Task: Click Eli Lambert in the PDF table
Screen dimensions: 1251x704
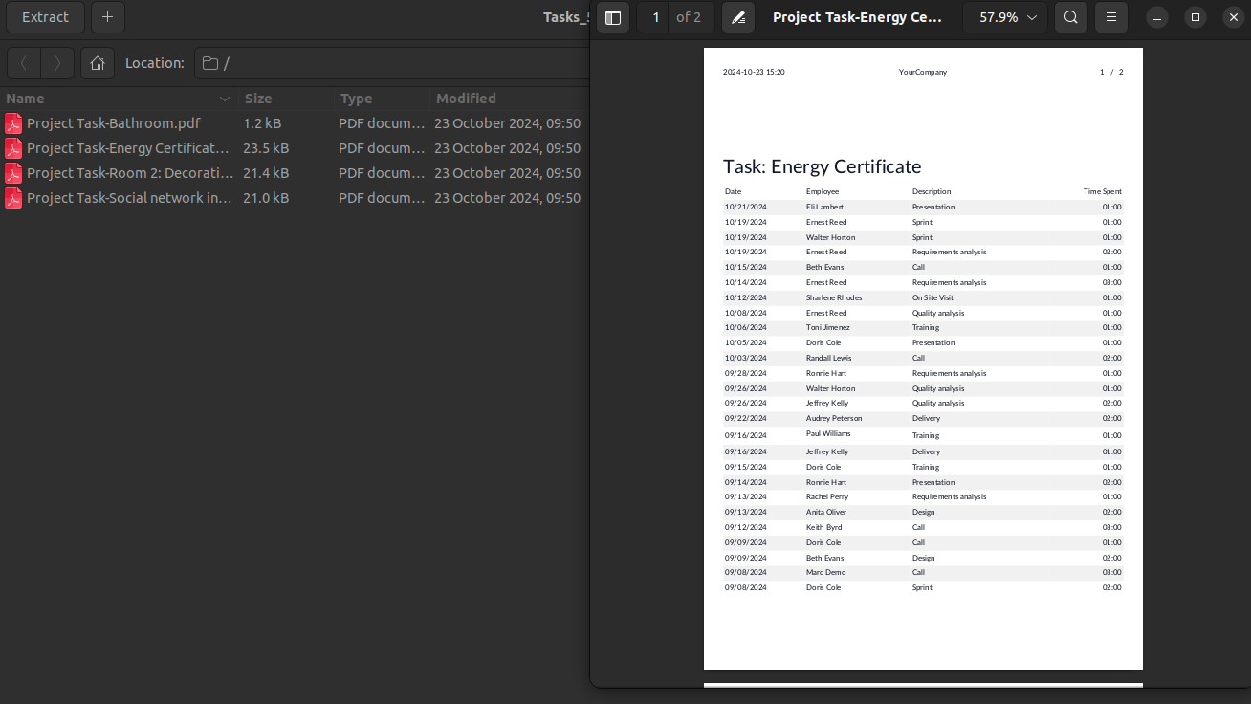Action: [x=824, y=207]
